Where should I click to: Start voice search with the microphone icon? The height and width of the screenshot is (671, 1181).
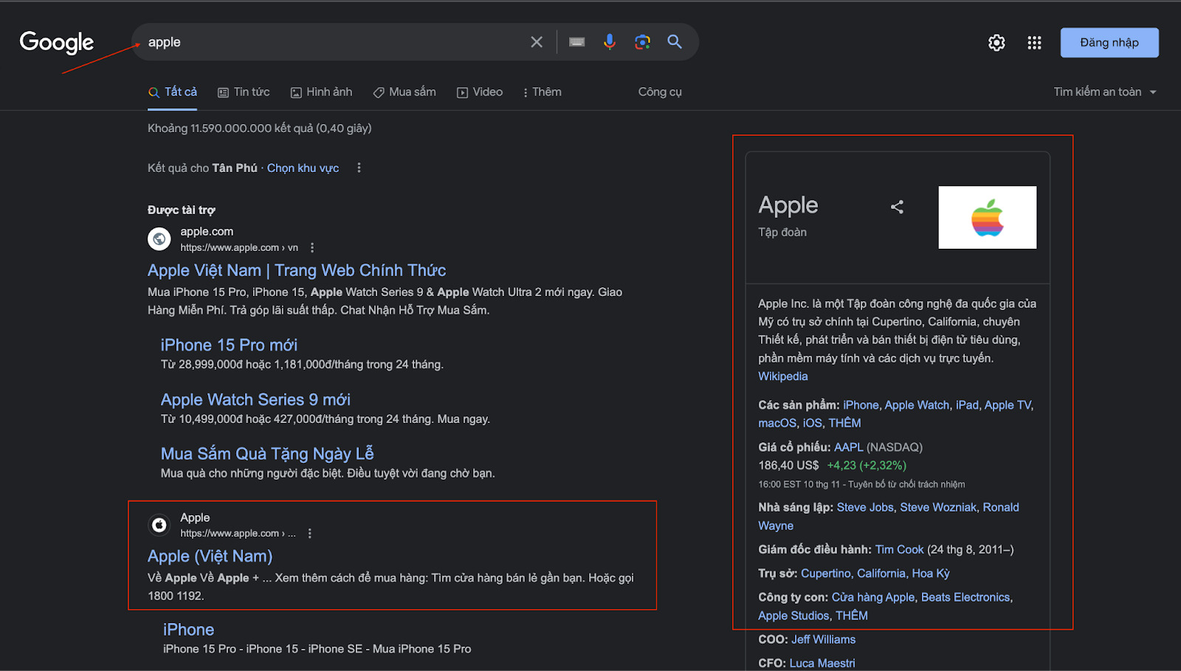point(610,42)
